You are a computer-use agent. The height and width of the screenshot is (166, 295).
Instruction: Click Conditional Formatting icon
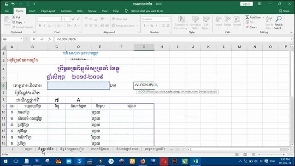[x=182, y=19]
